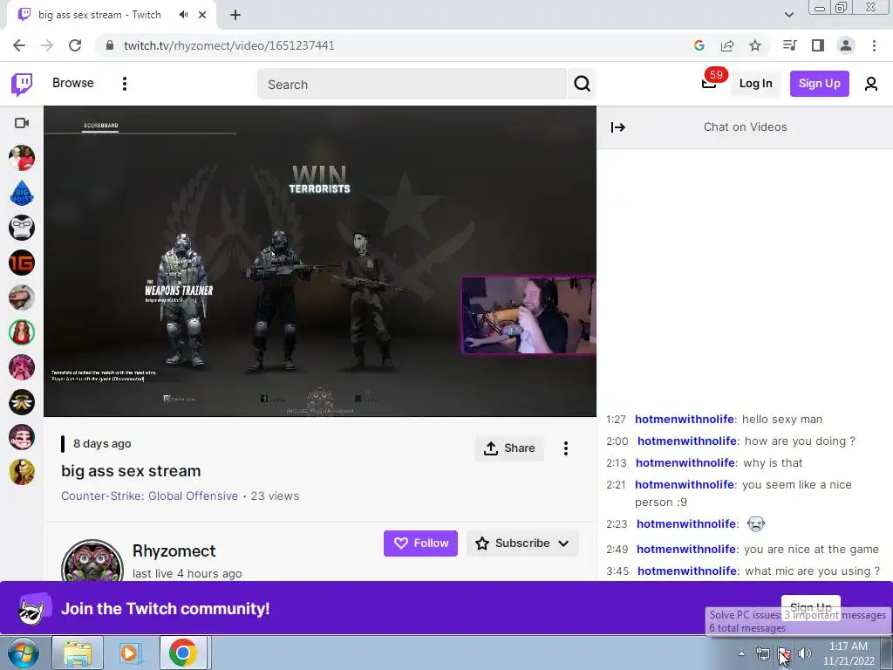Viewport: 893px width, 670px height.
Task: Open Counter-Strike: Global Offensive category link
Action: coord(149,496)
